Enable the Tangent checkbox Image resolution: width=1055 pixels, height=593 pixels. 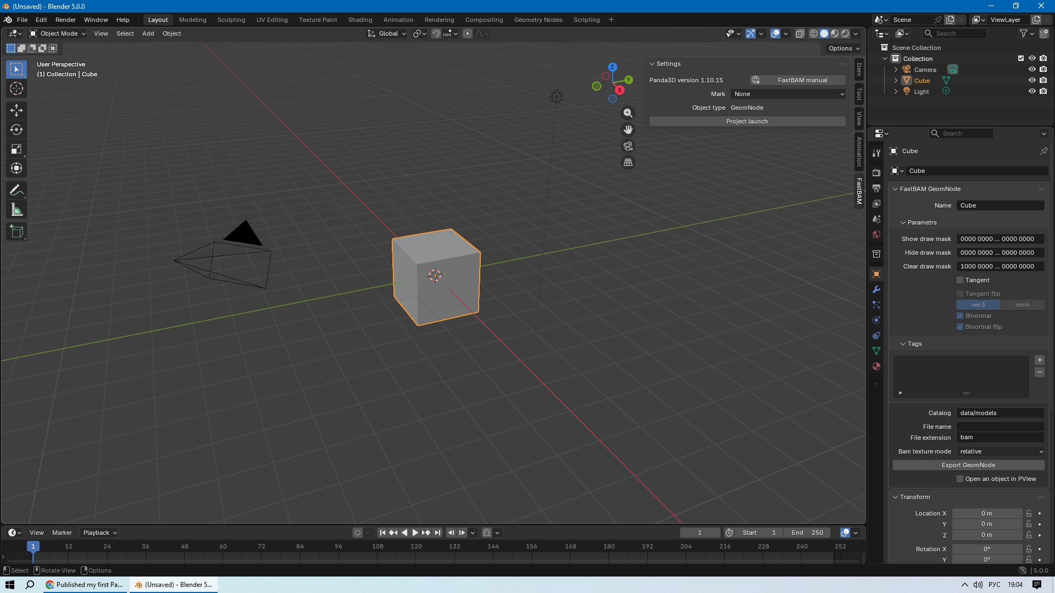click(960, 280)
